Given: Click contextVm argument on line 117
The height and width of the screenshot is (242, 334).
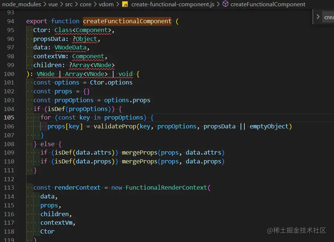Looking at the screenshot, I should [x=56, y=223].
